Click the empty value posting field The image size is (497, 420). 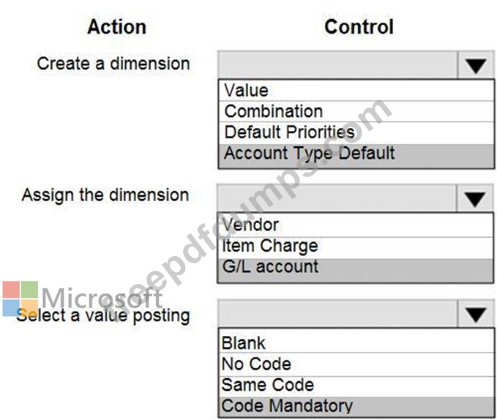pyautogui.click(x=337, y=315)
